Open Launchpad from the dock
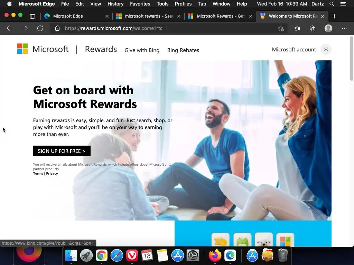Screen dimensions: 354x265 (86, 255)
